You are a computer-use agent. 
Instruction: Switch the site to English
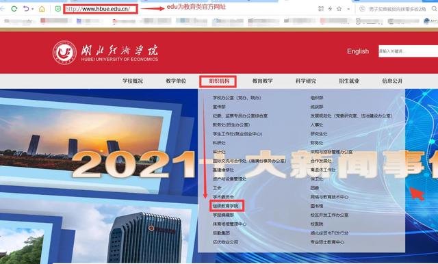coord(358,51)
